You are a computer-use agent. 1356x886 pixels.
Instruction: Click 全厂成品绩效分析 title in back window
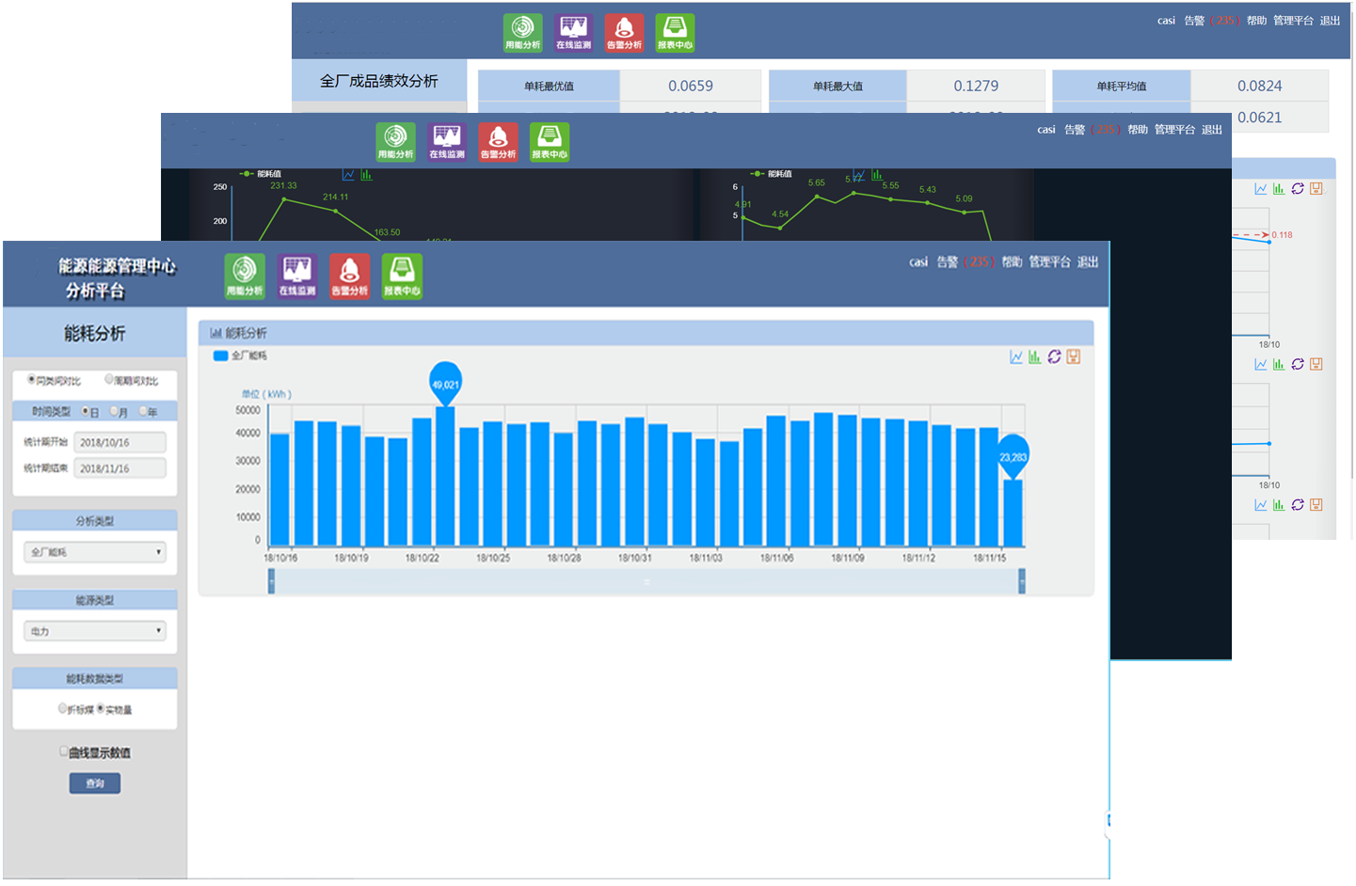pos(379,81)
